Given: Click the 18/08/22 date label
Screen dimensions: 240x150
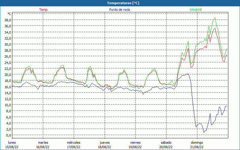Looking at the screenshot, I should point(104,147).
